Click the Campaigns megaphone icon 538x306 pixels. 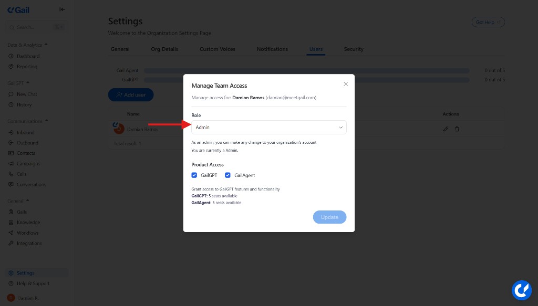12,163
